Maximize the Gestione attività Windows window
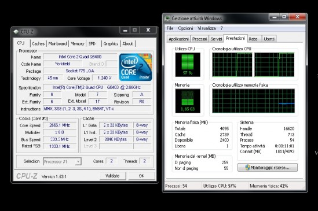 [x=284, y=17]
